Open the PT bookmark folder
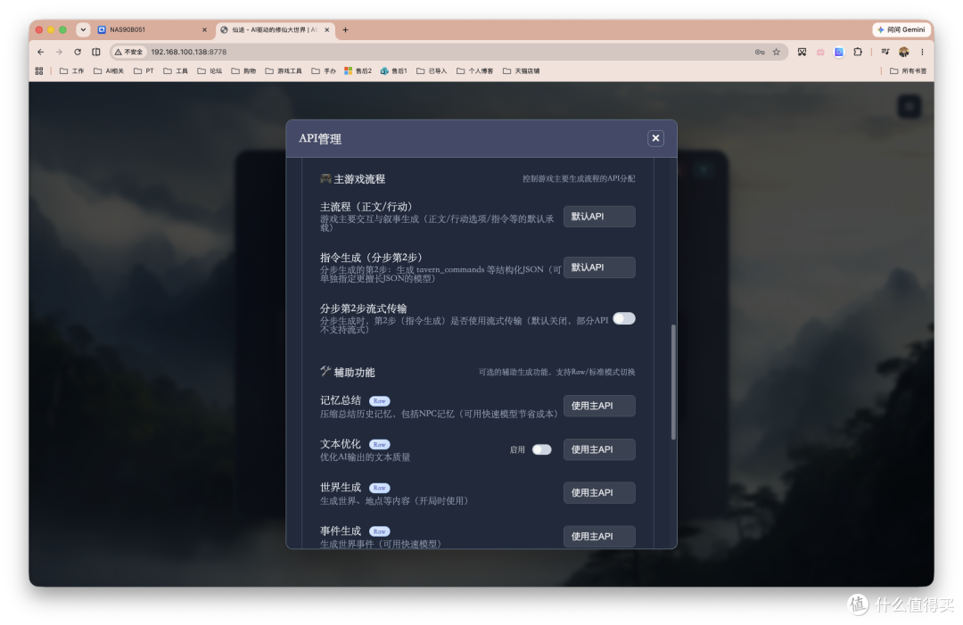963x625 pixels. coord(144,71)
